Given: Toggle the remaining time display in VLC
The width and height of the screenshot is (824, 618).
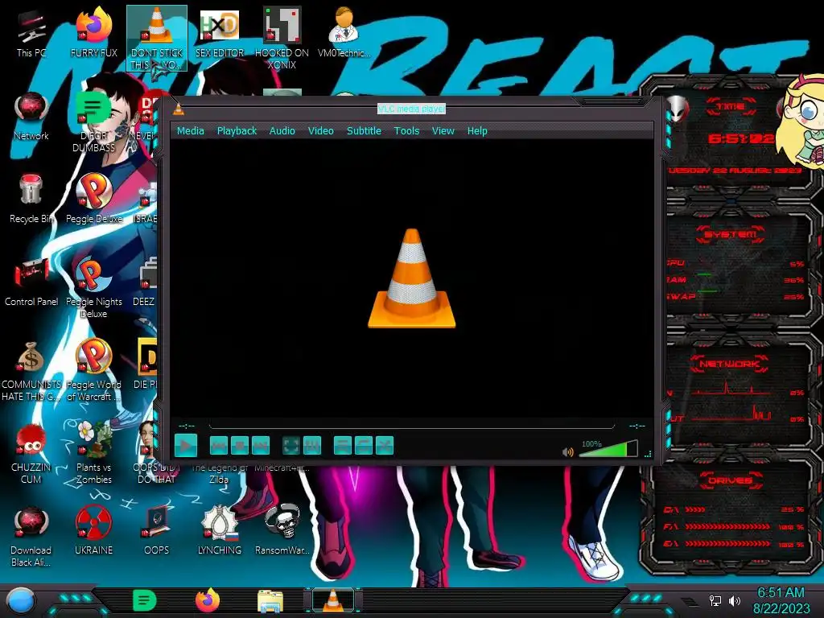Looking at the screenshot, I should click(x=637, y=426).
